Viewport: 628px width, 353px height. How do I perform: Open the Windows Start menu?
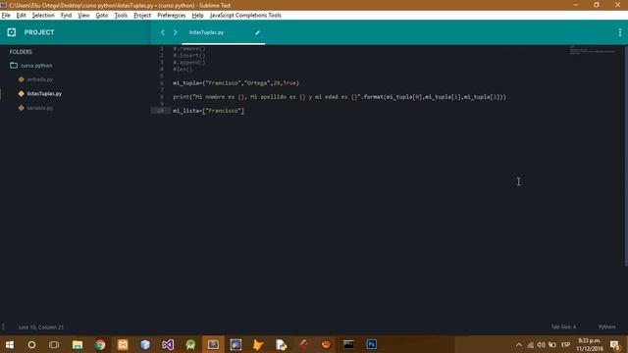pos(10,344)
